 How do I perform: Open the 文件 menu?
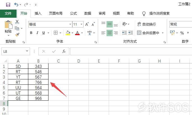8,13
